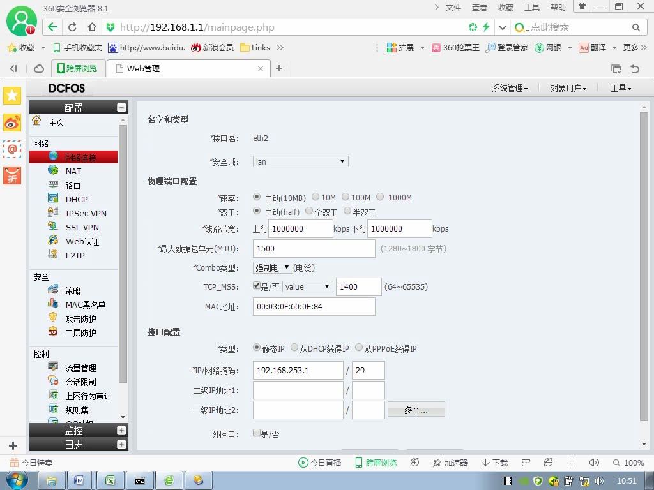Open the mail @ sidebar icon
Viewport: 654px width, 490px height.
coord(12,149)
